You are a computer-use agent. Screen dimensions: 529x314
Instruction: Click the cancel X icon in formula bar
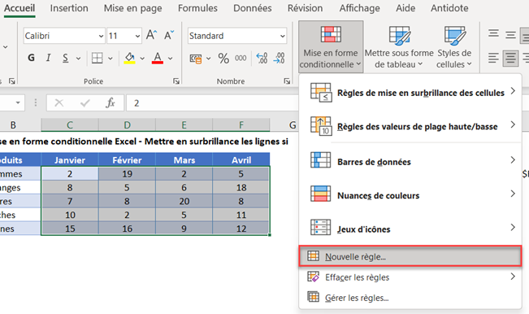point(59,103)
